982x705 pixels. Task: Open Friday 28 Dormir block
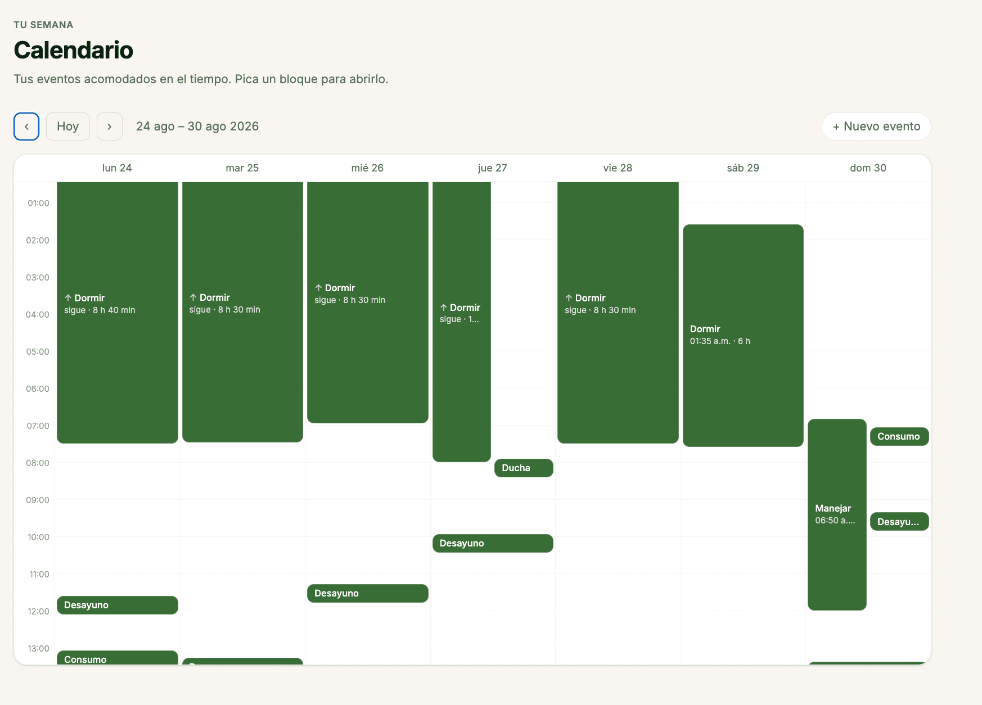pyautogui.click(x=618, y=313)
